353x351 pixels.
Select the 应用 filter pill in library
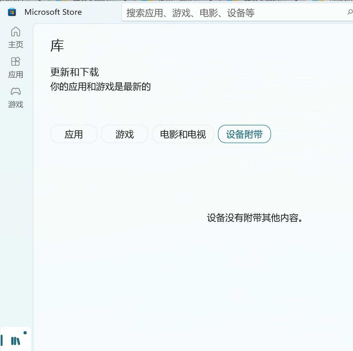[x=73, y=134]
